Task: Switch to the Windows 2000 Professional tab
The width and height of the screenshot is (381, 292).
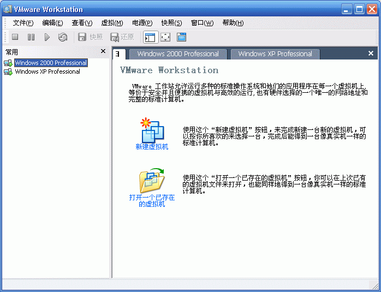Action: pyautogui.click(x=178, y=54)
